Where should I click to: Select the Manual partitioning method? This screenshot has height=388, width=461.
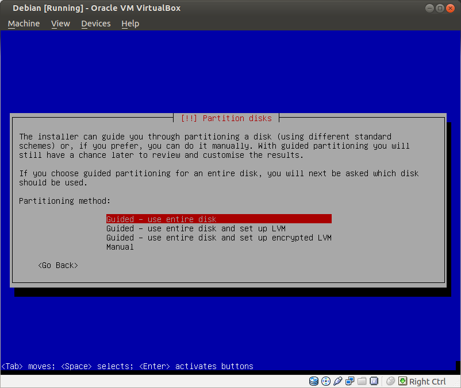pos(120,247)
